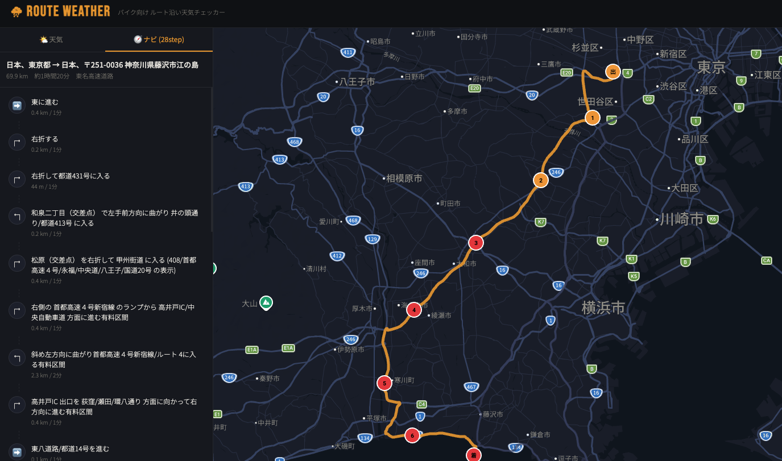Open the 右折して都道431号に入る step
The height and width of the screenshot is (461, 782).
pyautogui.click(x=106, y=180)
